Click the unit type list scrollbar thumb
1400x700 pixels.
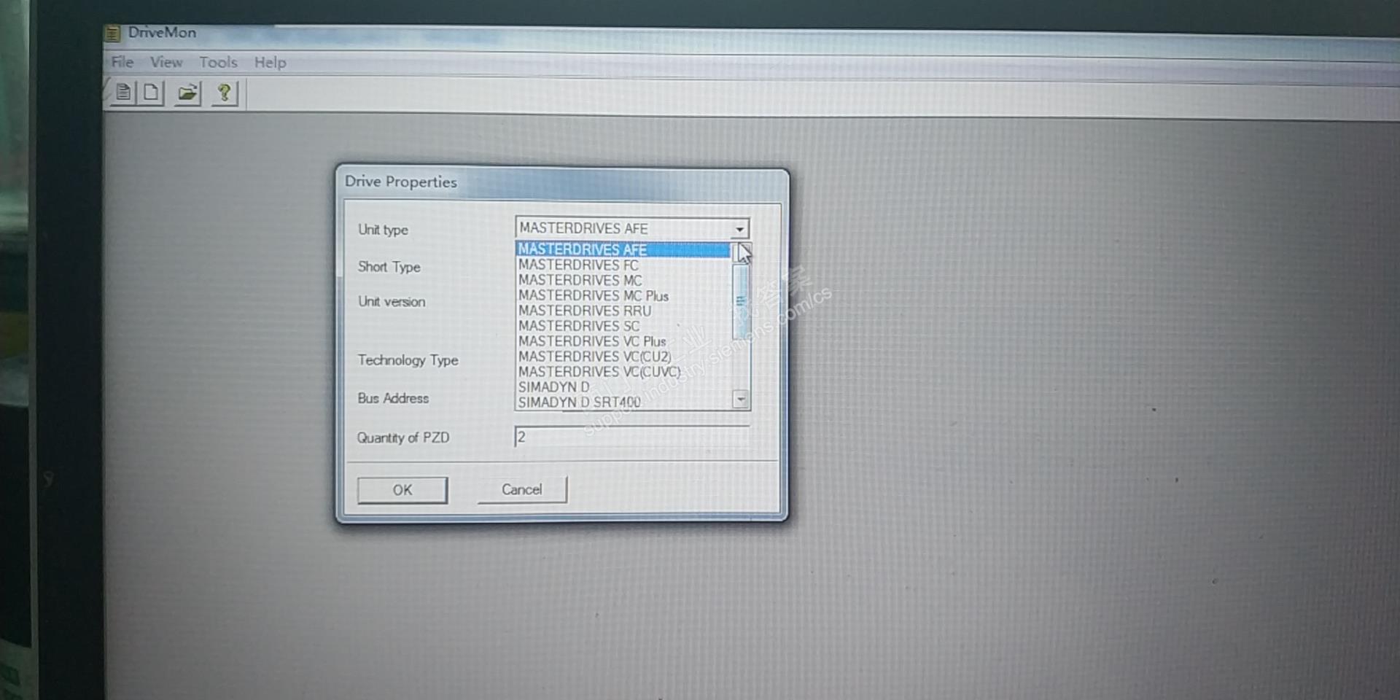click(x=740, y=301)
